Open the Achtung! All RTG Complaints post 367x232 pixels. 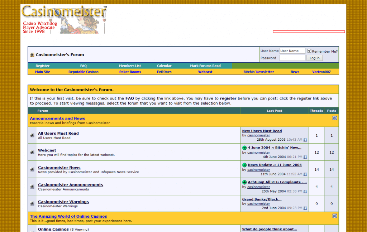[277, 182]
